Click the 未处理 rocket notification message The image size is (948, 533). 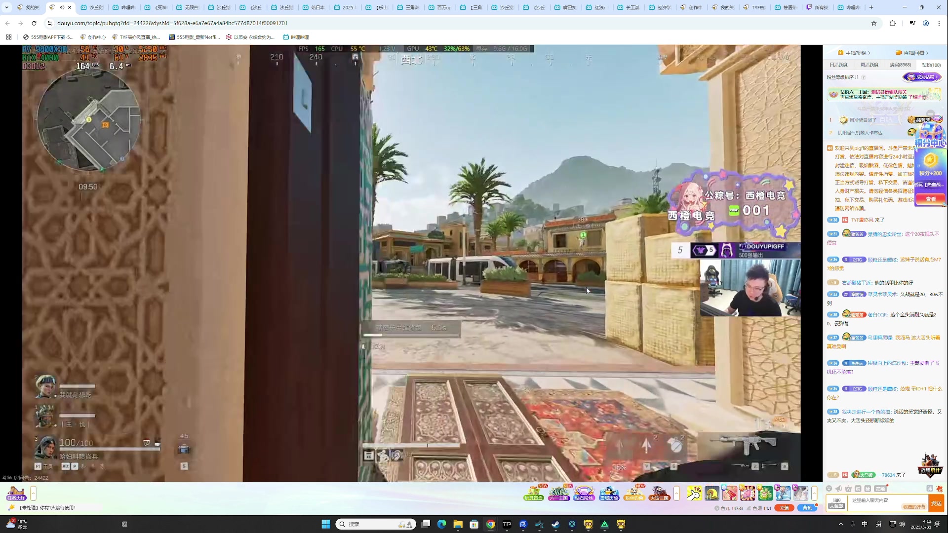coord(47,508)
